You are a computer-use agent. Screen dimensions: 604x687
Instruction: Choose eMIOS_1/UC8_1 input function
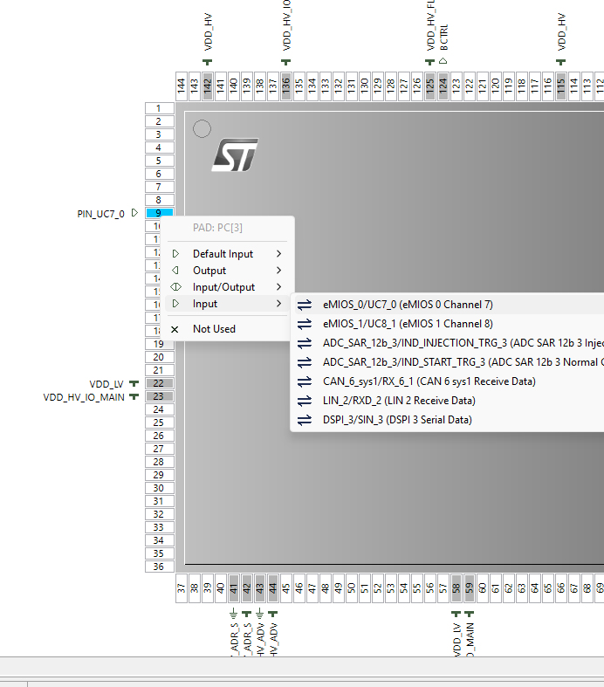[x=450, y=324]
